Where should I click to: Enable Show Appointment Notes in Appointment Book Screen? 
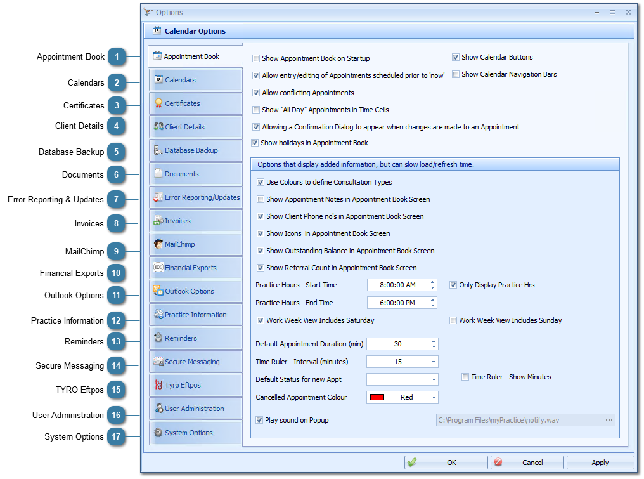tap(260, 199)
